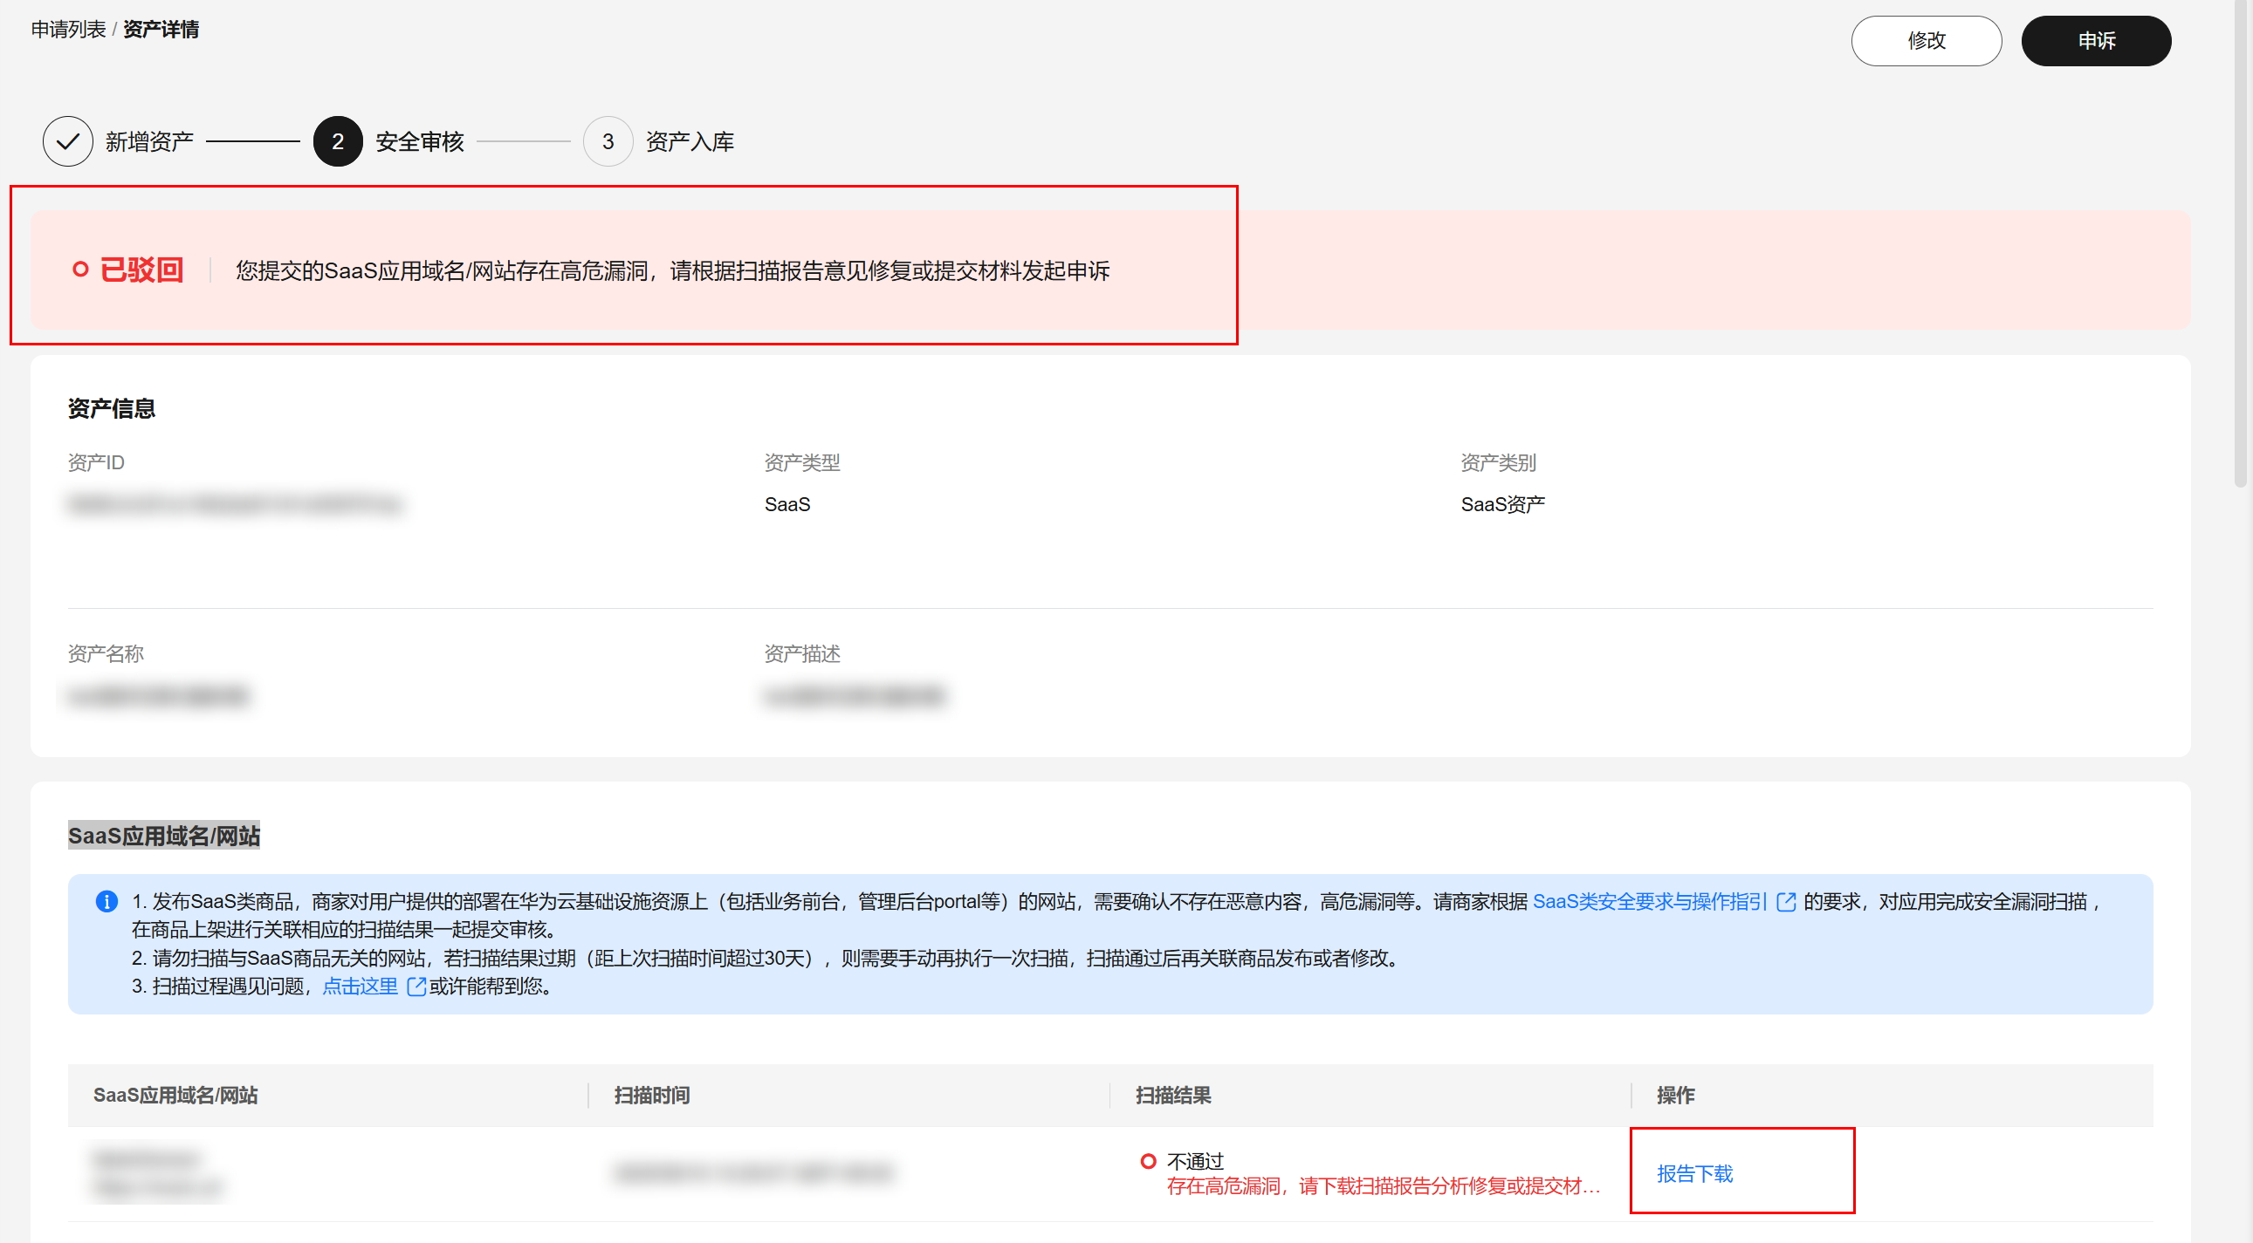Click the 申诉 button

pyautogui.click(x=2097, y=40)
